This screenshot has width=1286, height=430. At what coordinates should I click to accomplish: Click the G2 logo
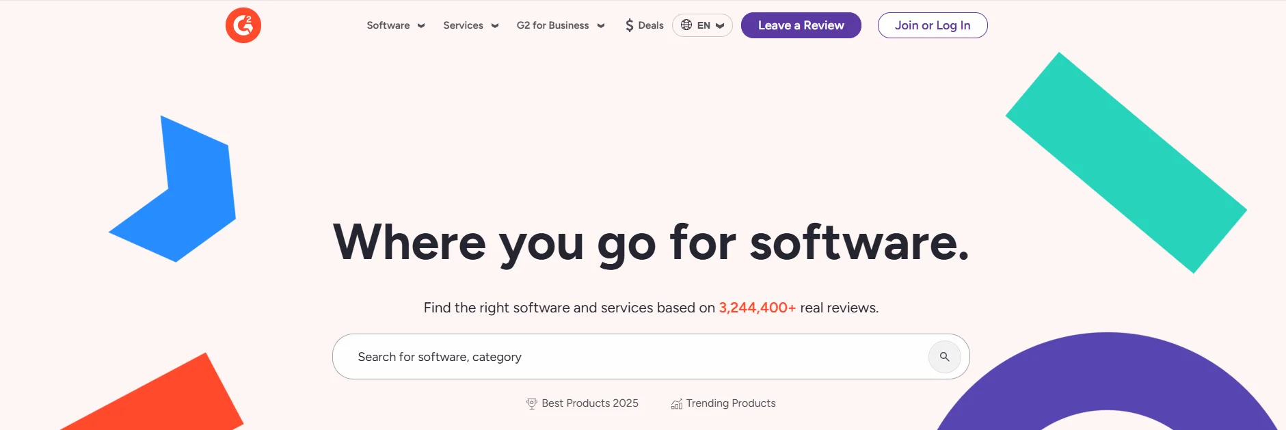tap(243, 25)
